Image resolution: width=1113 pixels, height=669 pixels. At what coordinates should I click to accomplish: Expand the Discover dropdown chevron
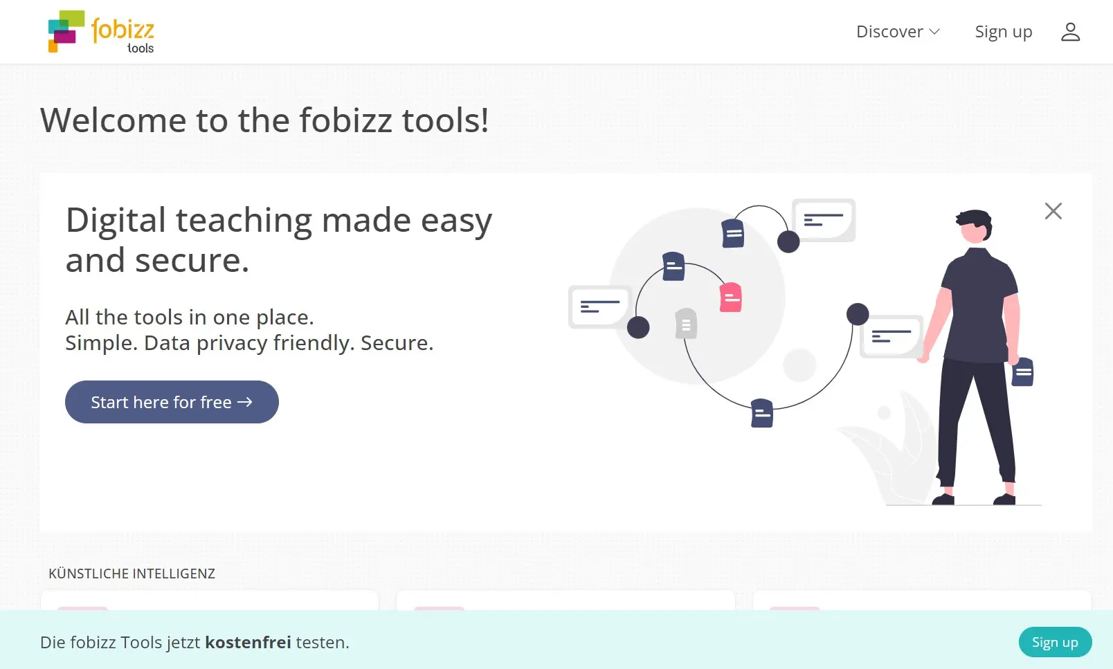934,32
